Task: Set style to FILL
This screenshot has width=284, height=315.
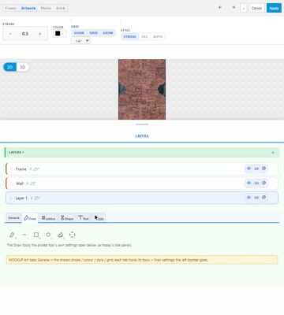Action: (144, 36)
